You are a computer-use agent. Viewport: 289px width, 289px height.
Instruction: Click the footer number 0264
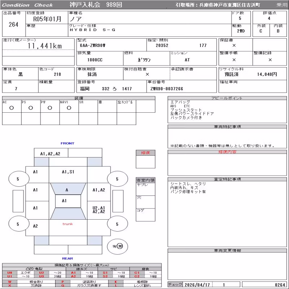(x=280, y=285)
